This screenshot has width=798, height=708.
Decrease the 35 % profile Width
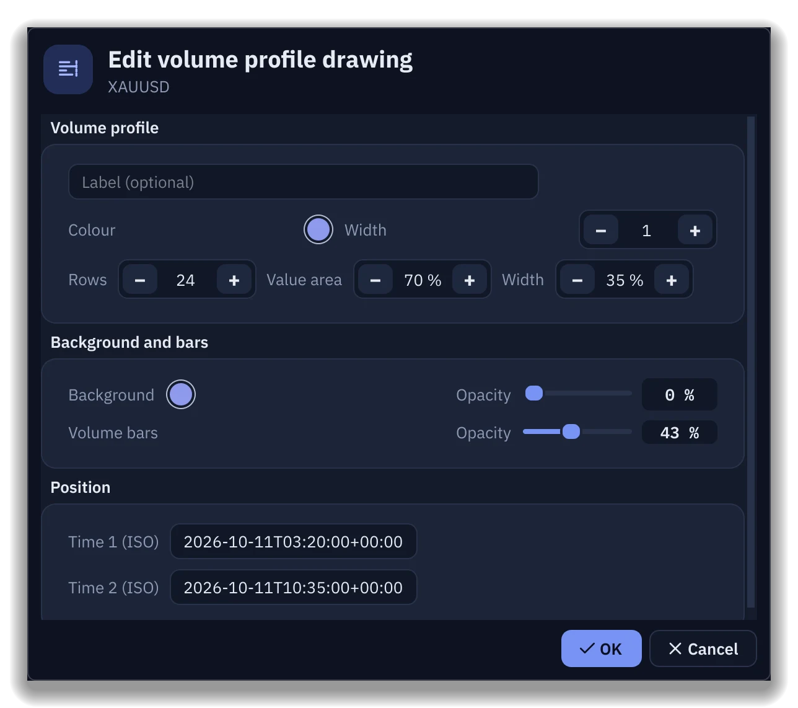pyautogui.click(x=577, y=280)
